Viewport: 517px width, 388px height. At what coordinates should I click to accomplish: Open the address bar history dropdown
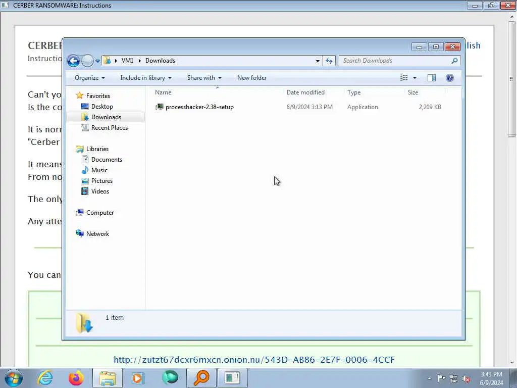318,61
